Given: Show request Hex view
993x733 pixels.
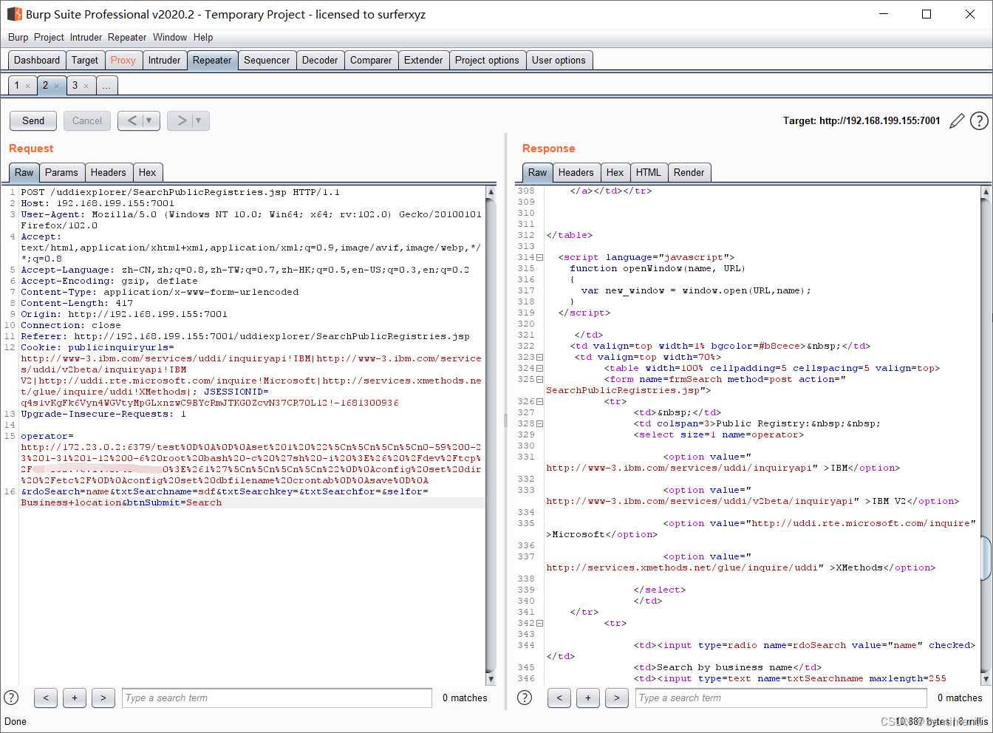Looking at the screenshot, I should point(148,172).
